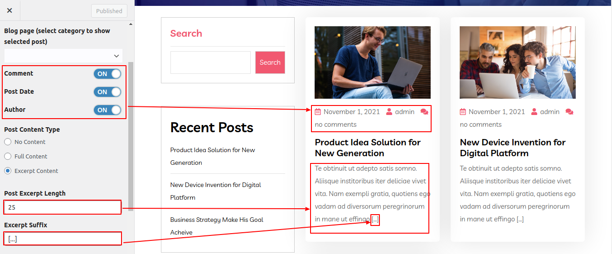
Task: Click the scroll up arrow in panel
Action: click(131, 24)
